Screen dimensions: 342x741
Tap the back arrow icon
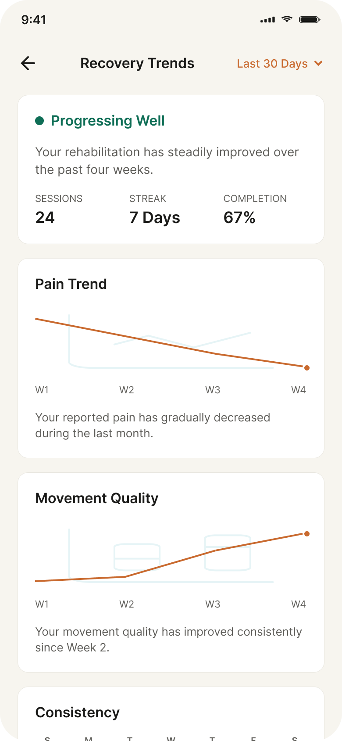[x=28, y=63]
